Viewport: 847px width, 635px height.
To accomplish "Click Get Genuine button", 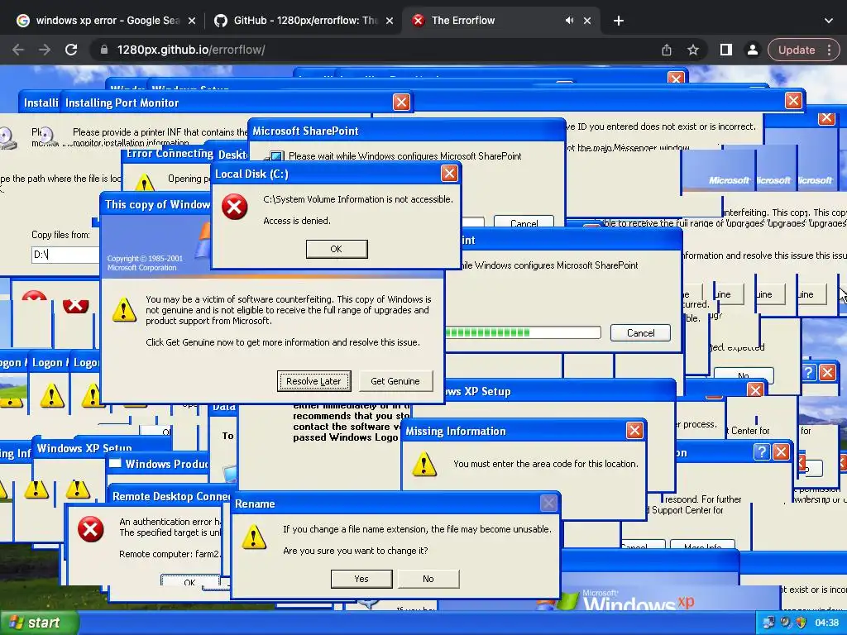I will pos(395,380).
